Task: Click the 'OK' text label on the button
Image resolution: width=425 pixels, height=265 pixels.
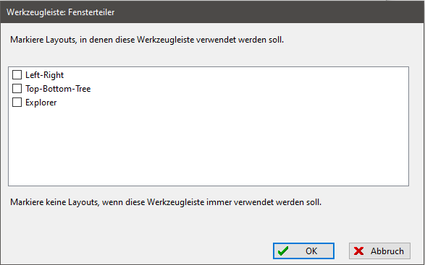Action: pyautogui.click(x=311, y=251)
